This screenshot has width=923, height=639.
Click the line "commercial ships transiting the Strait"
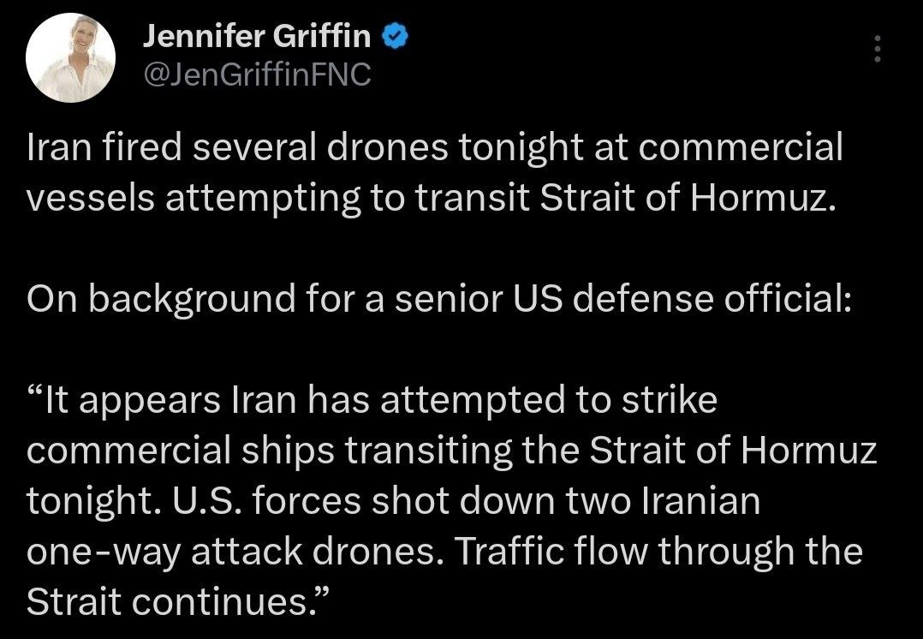[452, 451]
